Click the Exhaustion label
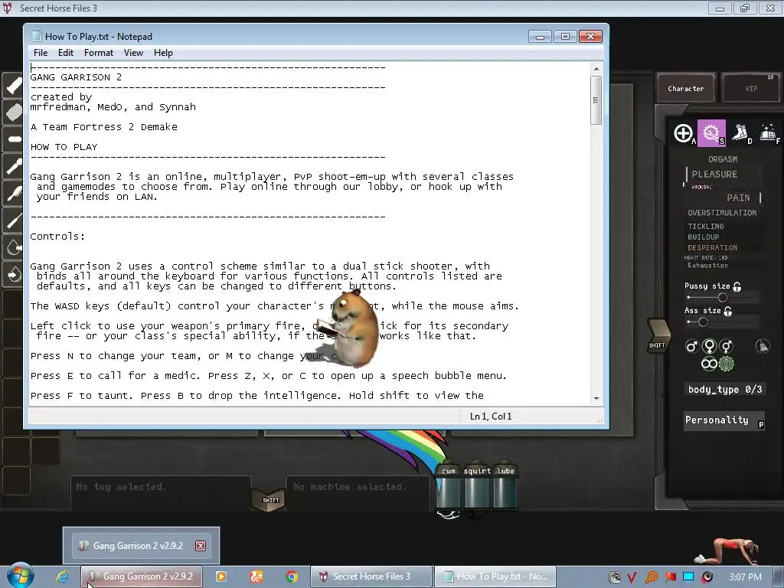The height and width of the screenshot is (588, 784). [x=707, y=266]
